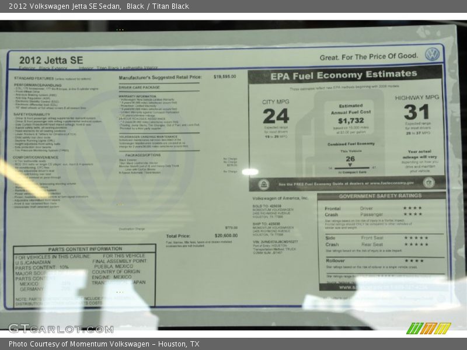467x350 pixels.
Task: Click the City MPG value 24
Action: click(276, 116)
